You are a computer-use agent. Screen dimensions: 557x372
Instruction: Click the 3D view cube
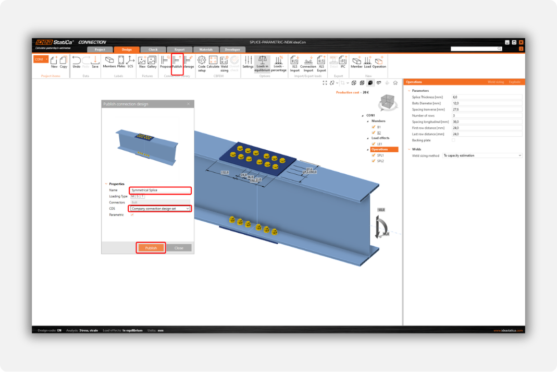[387, 102]
